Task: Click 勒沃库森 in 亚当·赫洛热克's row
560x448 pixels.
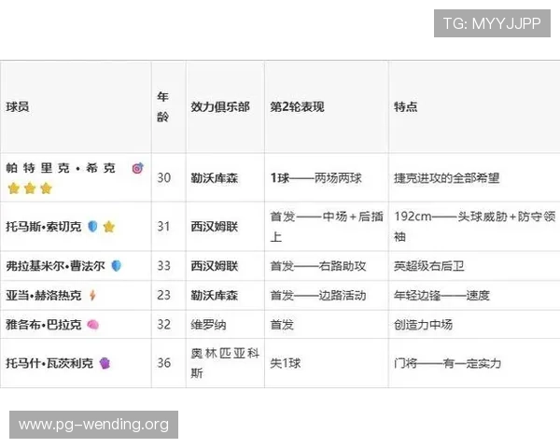Action: click(x=215, y=296)
